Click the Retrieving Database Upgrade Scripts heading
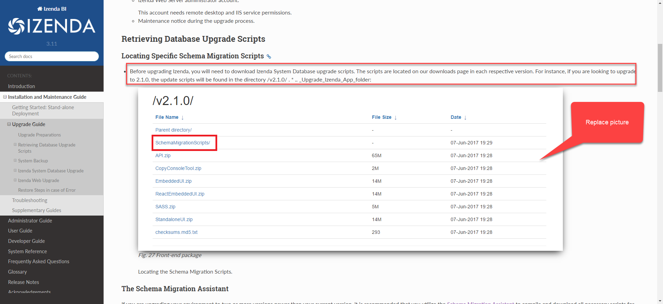The height and width of the screenshot is (304, 663). tap(193, 39)
